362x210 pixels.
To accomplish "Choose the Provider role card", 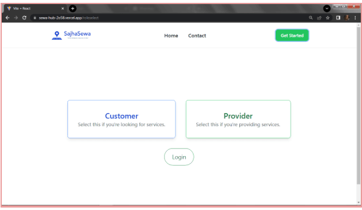I will pyautogui.click(x=238, y=119).
